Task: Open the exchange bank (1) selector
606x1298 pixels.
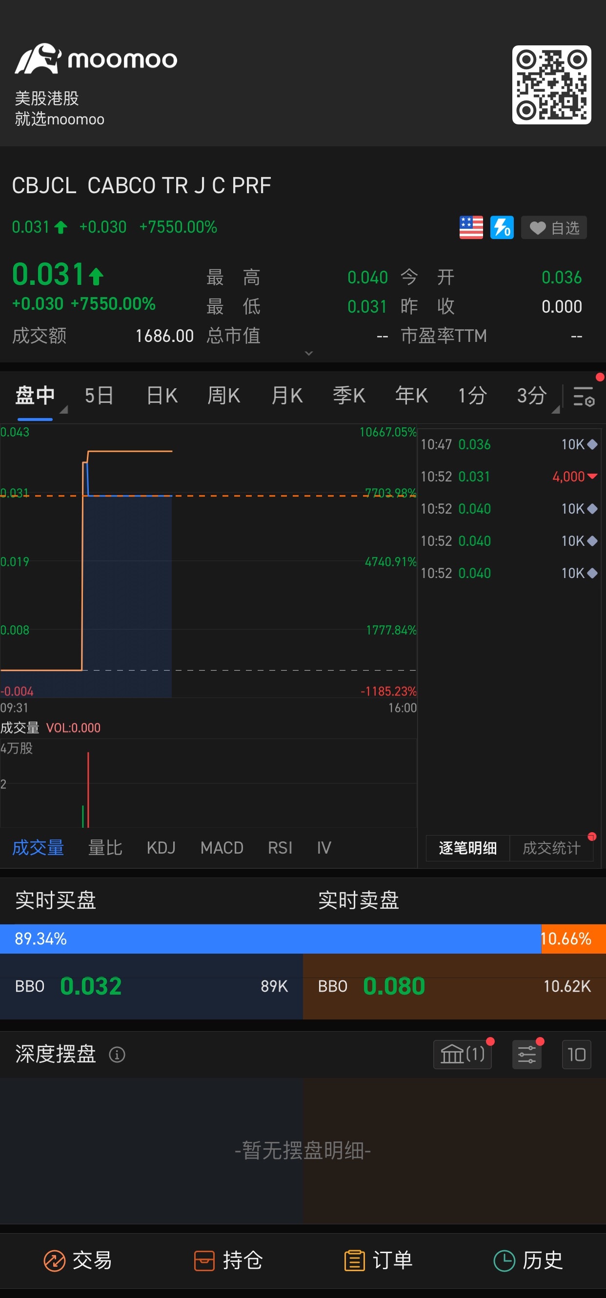Action: [x=463, y=1055]
